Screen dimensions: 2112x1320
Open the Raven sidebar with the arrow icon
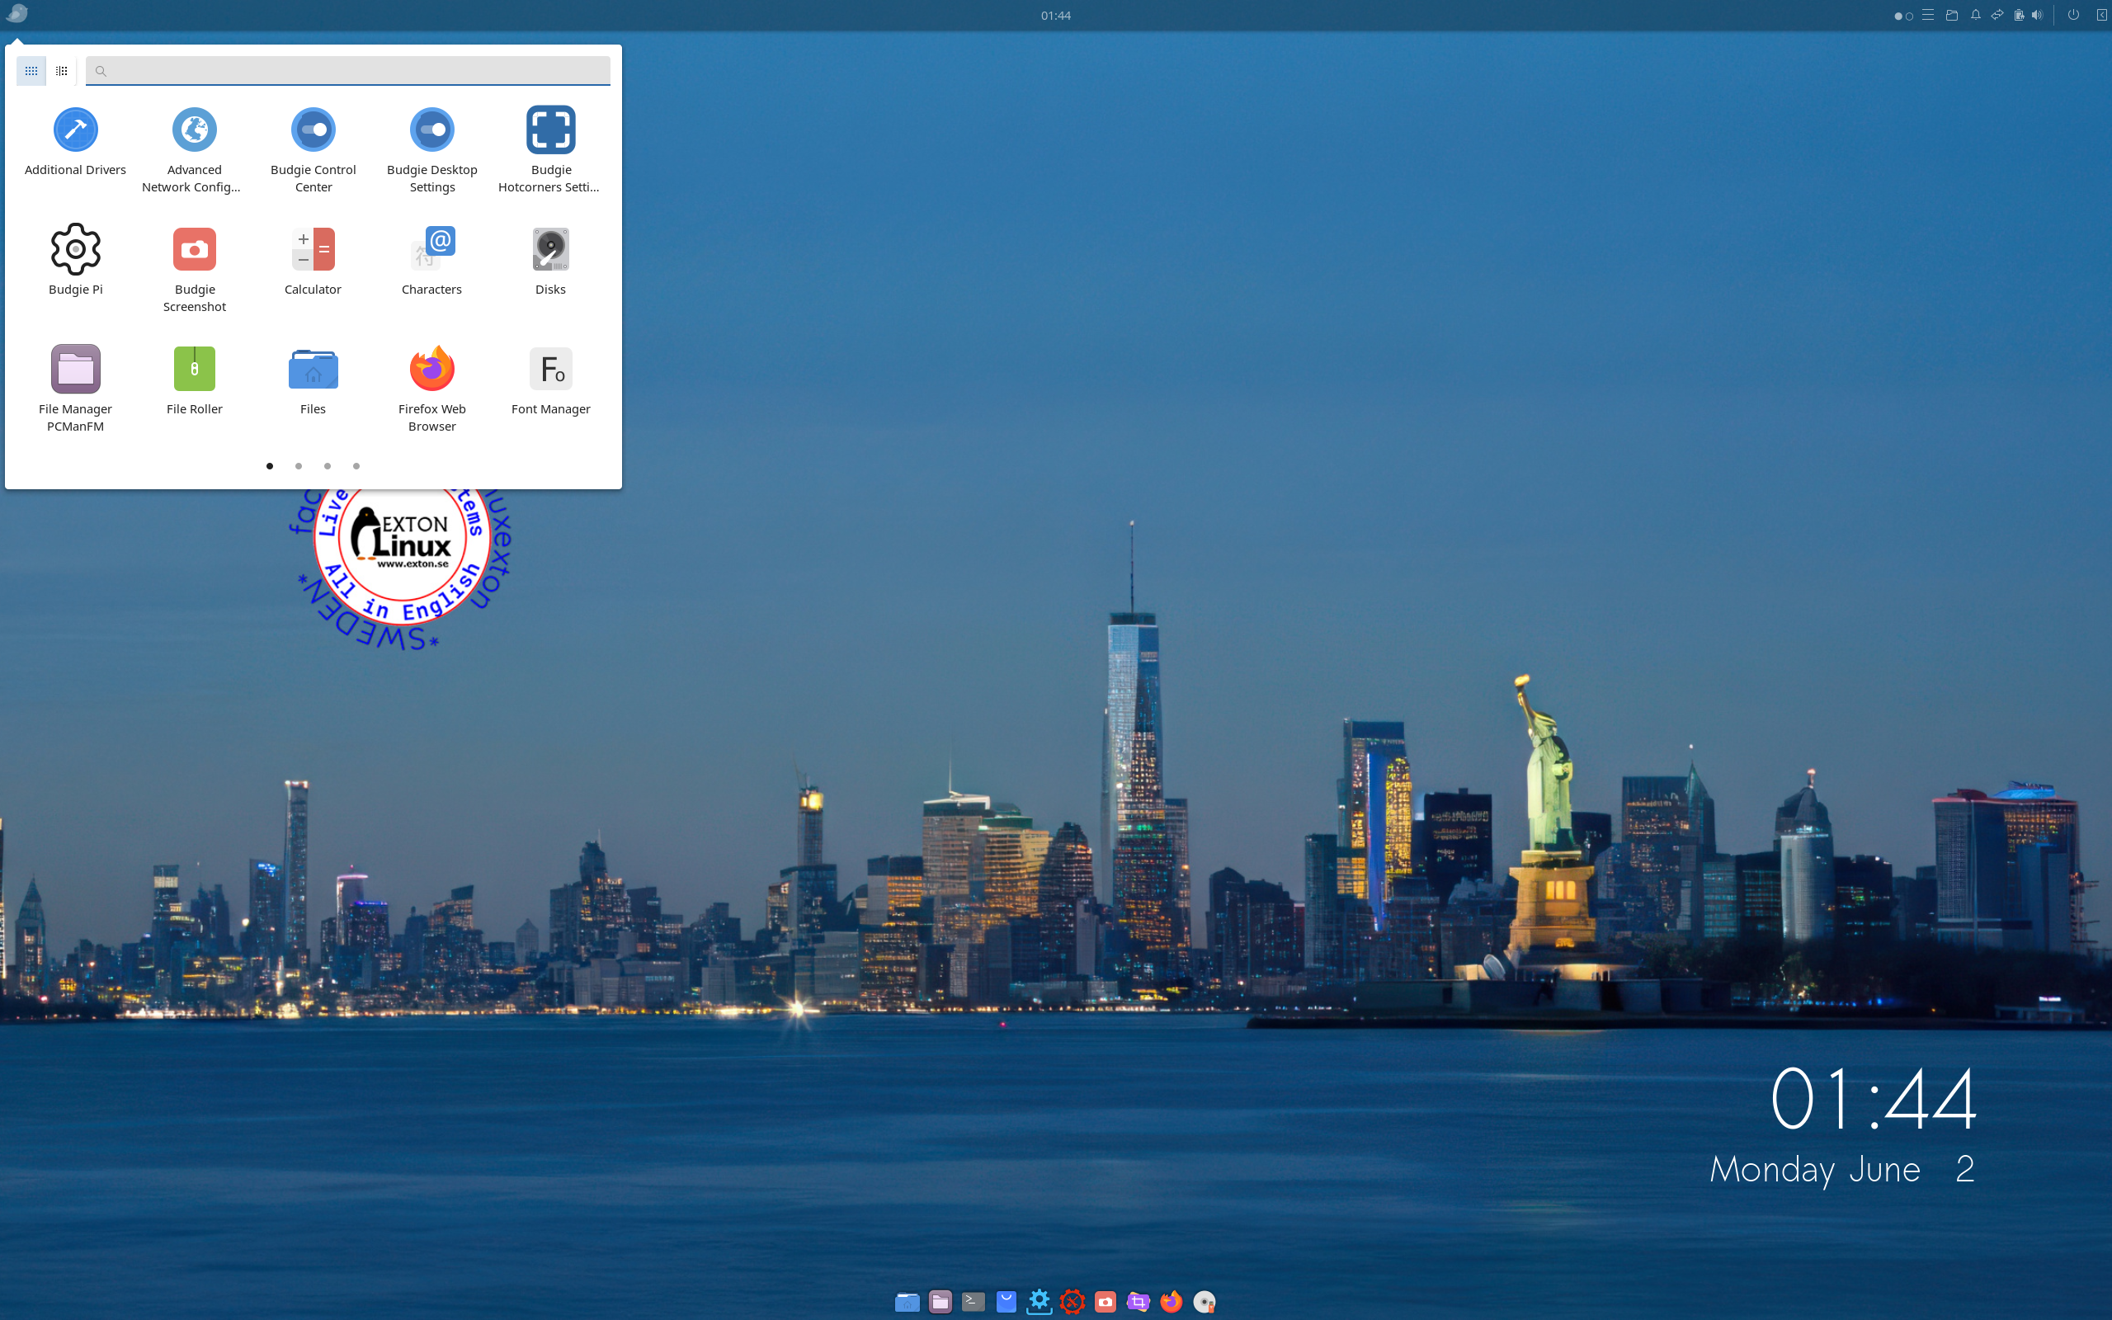point(2101,15)
